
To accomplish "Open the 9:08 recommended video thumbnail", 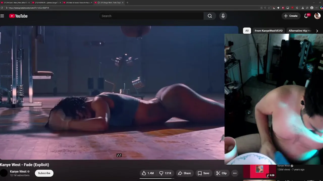I will pyautogui.click(x=259, y=171).
